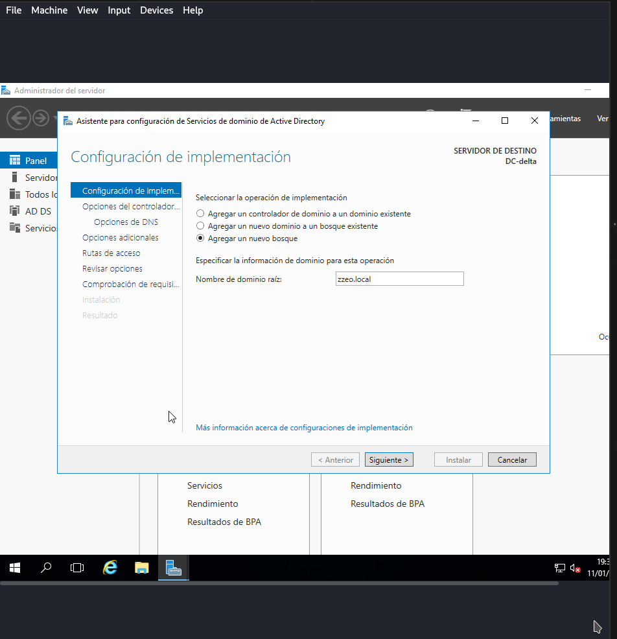This screenshot has width=617, height=639.
Task: Minimize the Active Directory wizard window
Action: [476, 121]
